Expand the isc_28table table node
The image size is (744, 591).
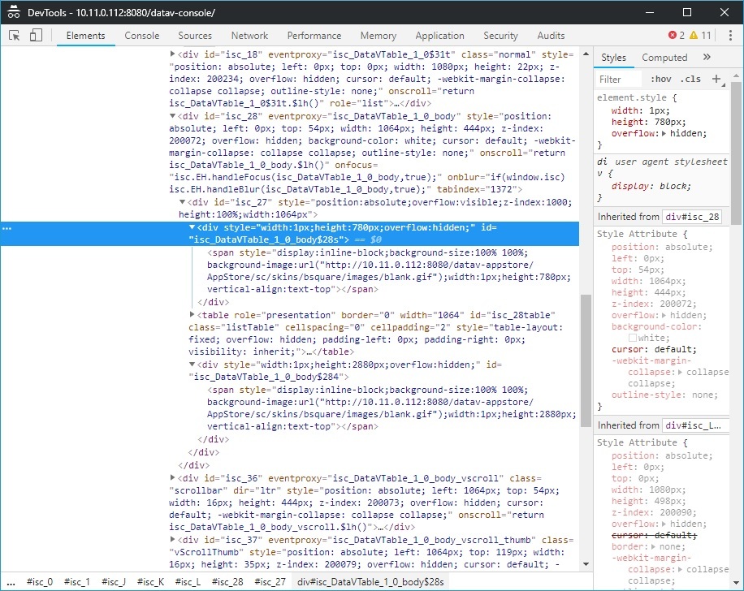(192, 315)
